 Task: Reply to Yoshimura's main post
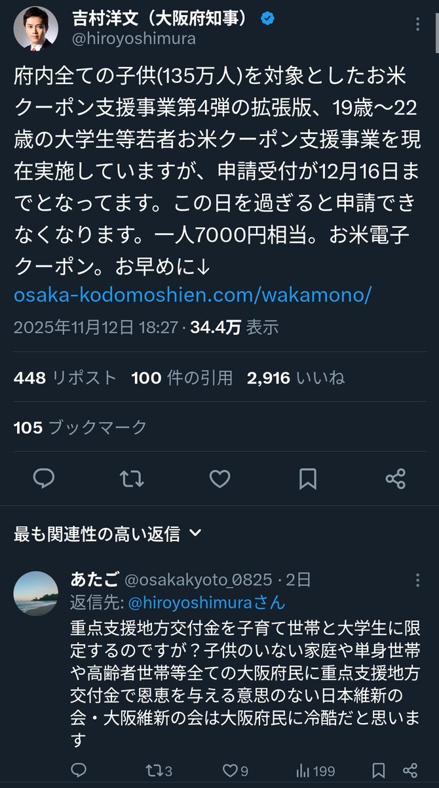pos(44,479)
